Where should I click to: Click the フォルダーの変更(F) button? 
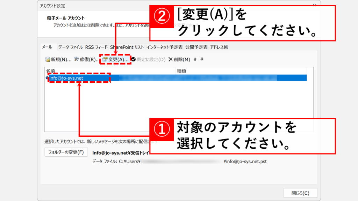66,152
